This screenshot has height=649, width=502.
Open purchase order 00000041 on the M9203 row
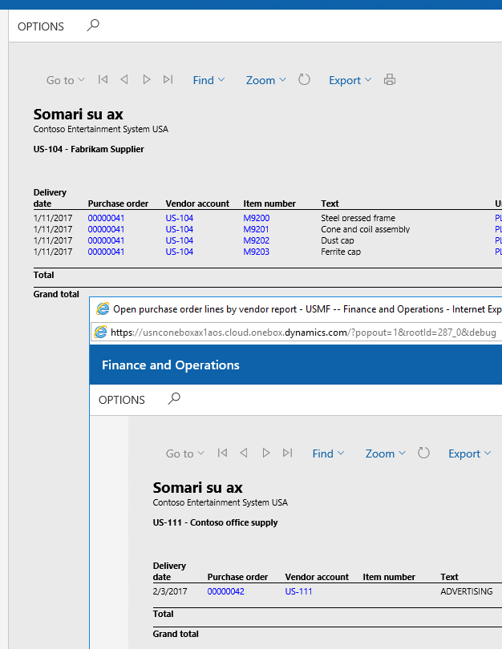point(106,252)
